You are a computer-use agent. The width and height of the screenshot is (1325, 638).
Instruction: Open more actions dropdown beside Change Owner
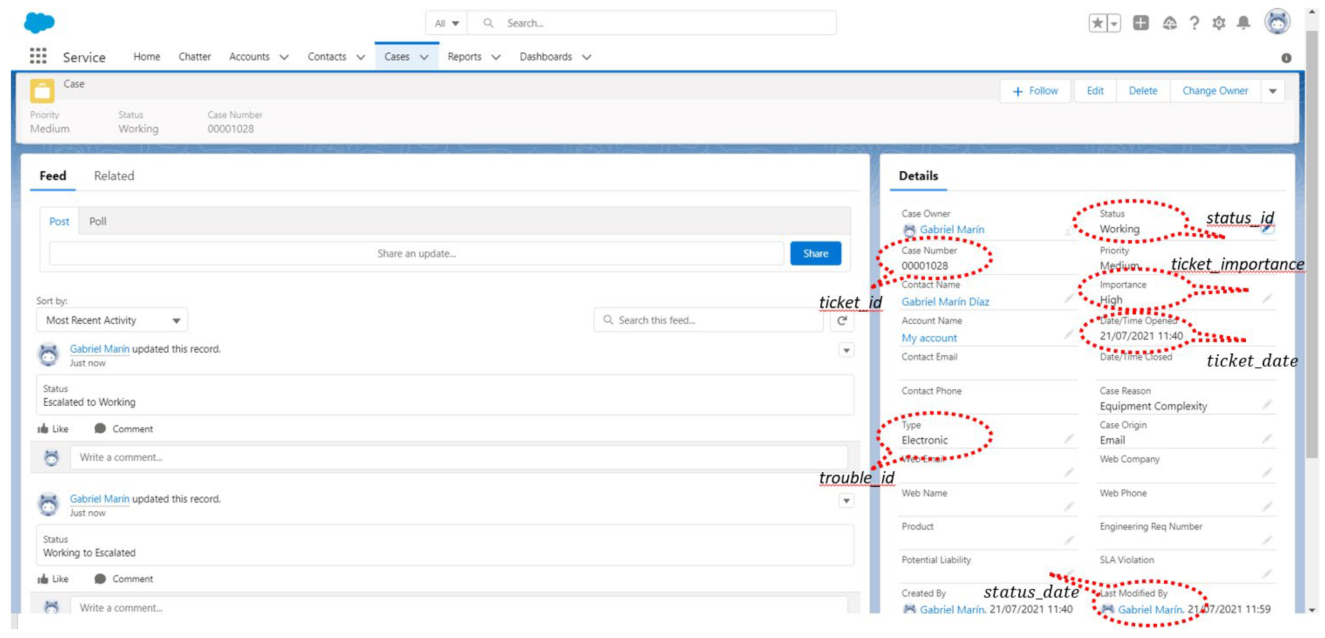1272,91
